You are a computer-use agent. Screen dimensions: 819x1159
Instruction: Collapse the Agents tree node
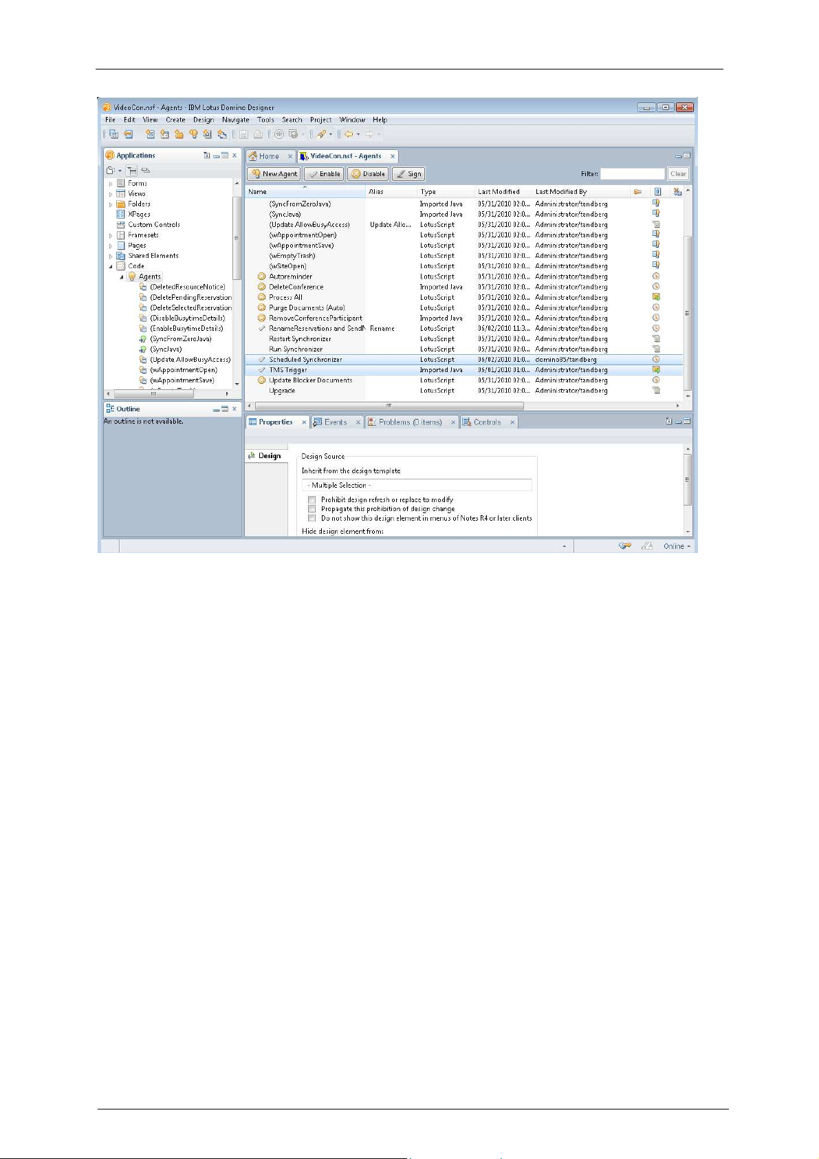point(122,277)
